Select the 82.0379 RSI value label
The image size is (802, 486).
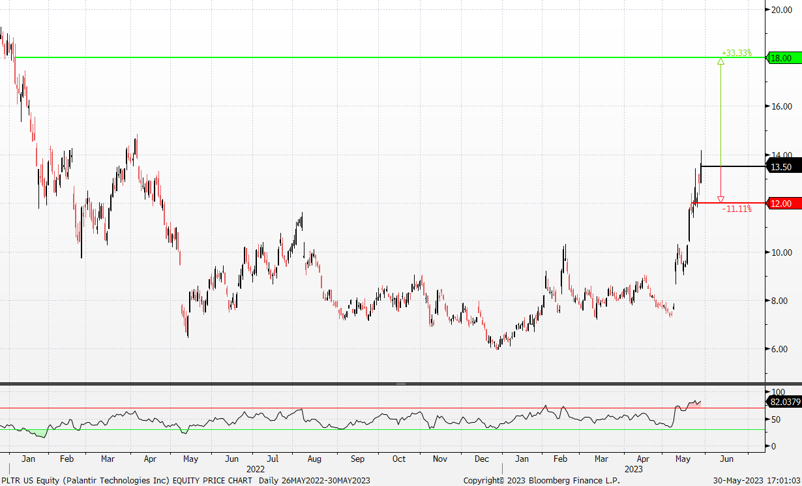click(x=784, y=402)
